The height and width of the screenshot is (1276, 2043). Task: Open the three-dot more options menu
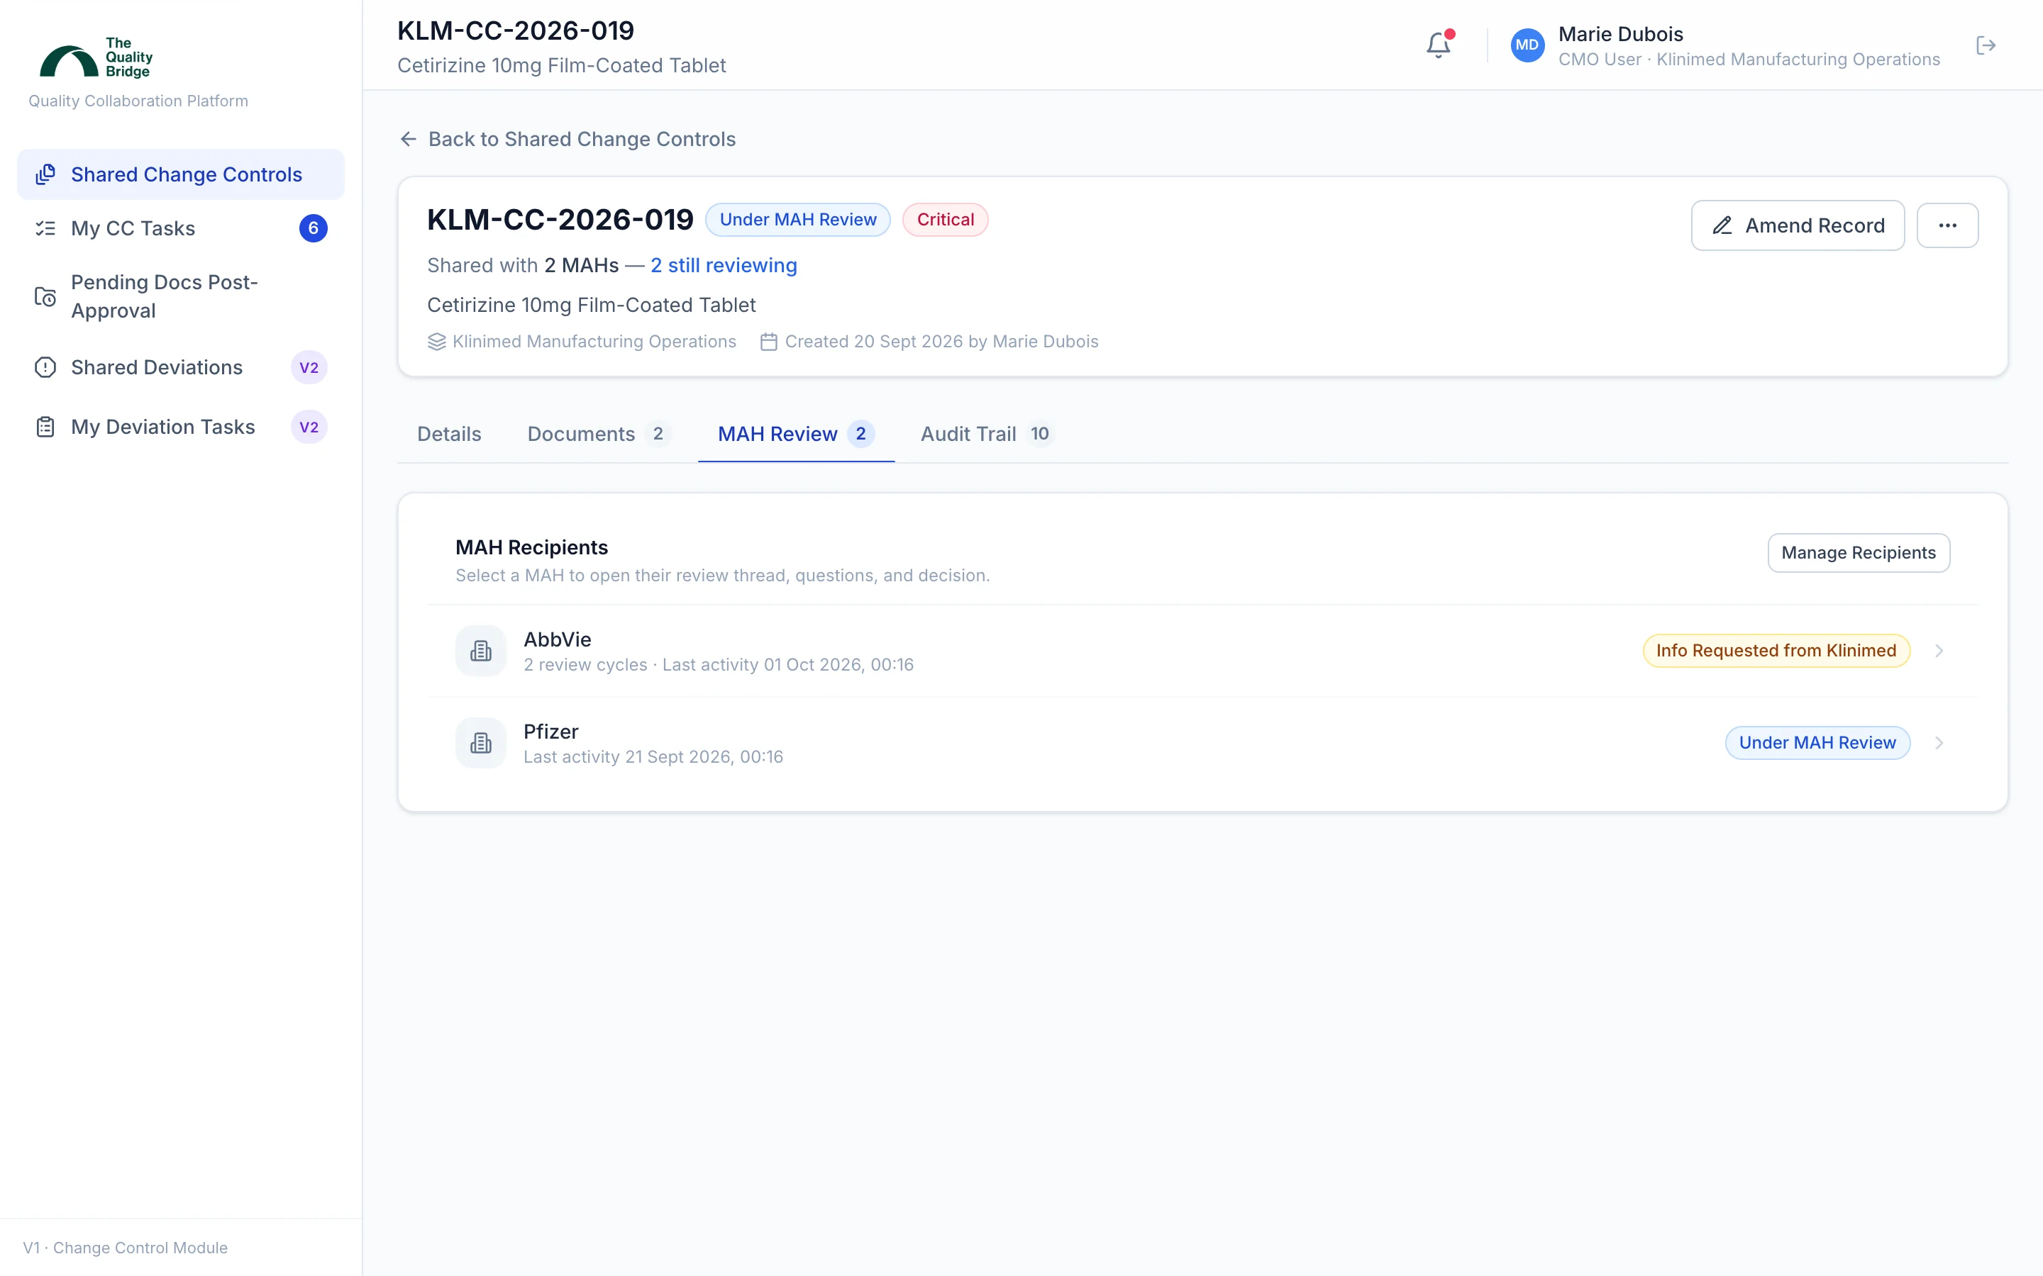1948,225
